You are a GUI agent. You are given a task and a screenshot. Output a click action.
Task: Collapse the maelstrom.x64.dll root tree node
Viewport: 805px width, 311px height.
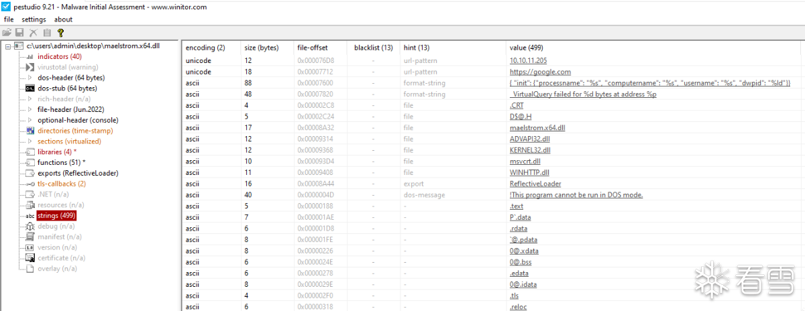[7, 46]
